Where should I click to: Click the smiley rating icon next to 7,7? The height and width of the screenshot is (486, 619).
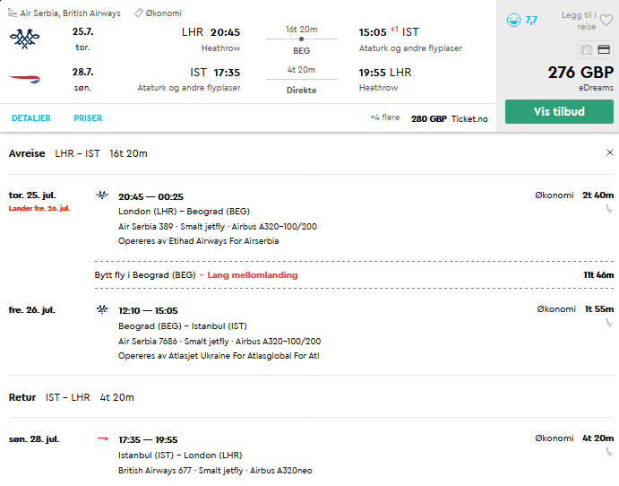[x=513, y=20]
